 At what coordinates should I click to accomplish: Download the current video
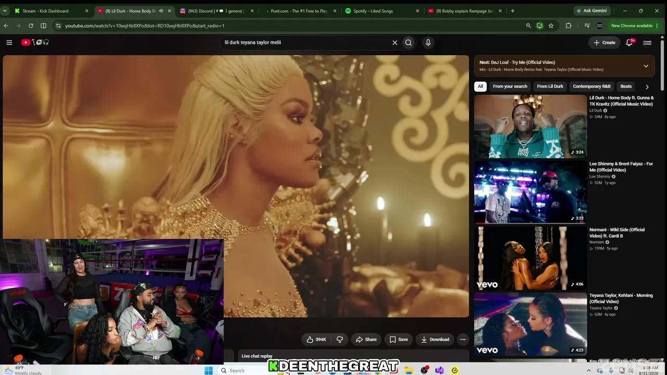[435, 340]
